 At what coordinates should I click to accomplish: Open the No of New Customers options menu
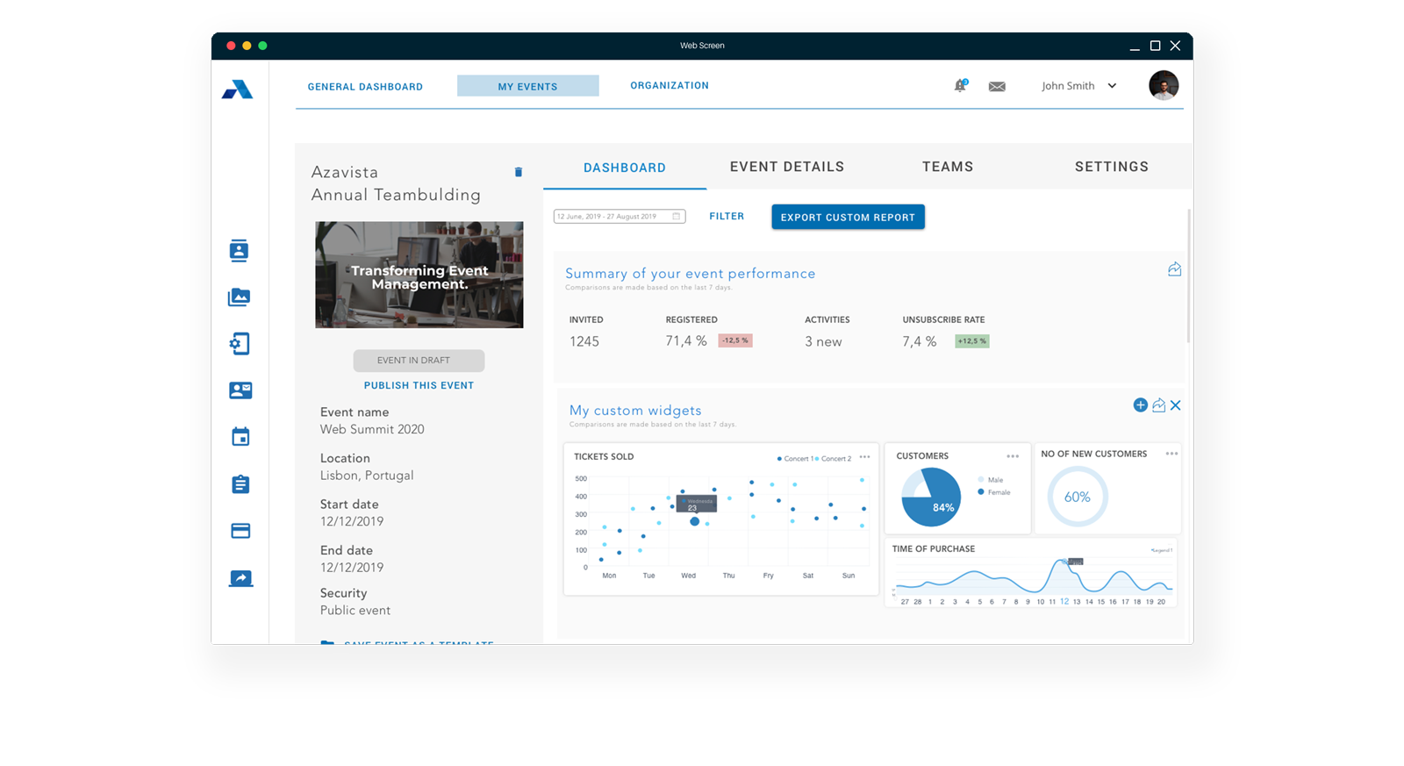pyautogui.click(x=1171, y=454)
